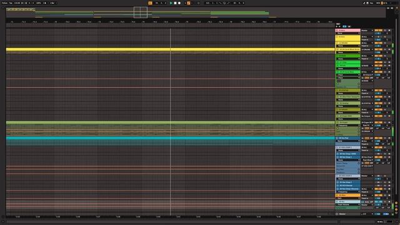Image resolution: width=400 pixels, height=225 pixels.
Task: Click the Tap tempo button
Action: pos(11,3)
